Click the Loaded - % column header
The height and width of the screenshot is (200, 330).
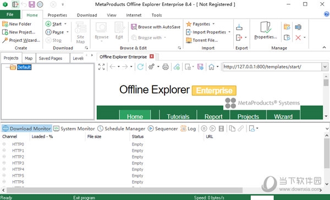(x=42, y=136)
